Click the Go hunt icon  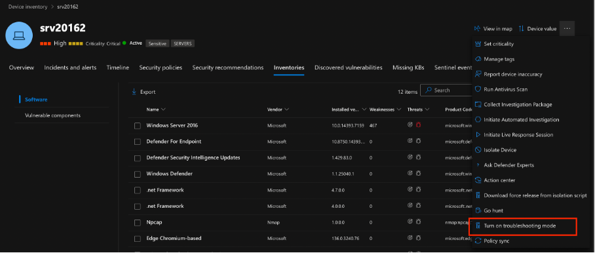478,210
